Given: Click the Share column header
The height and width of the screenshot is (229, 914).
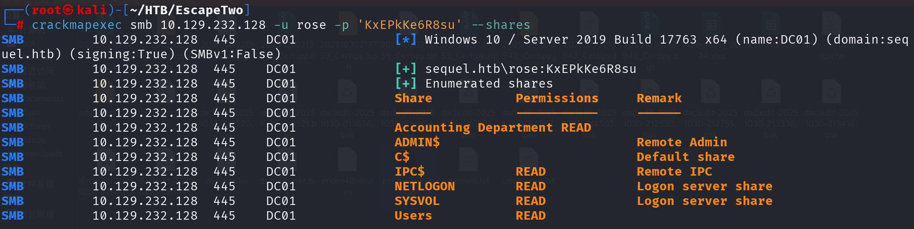Looking at the screenshot, I should coord(413,98).
